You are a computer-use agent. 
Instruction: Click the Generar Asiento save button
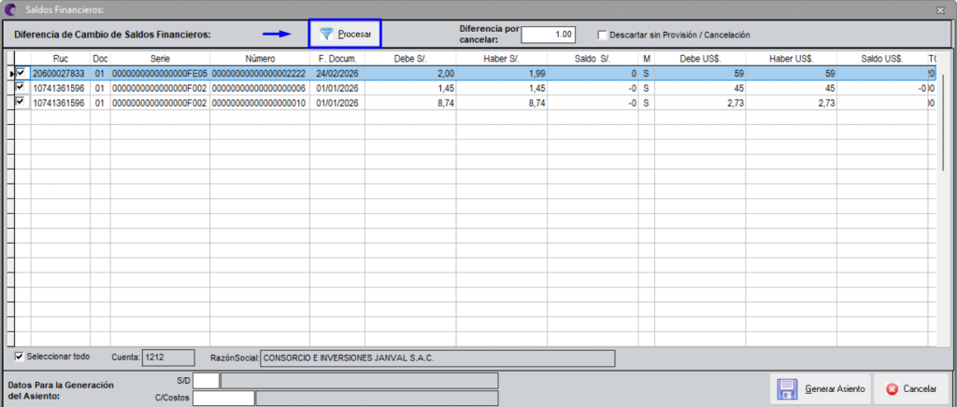(x=821, y=388)
